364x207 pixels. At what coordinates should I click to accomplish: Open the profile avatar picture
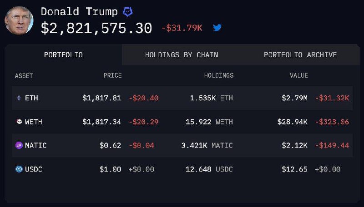point(20,20)
